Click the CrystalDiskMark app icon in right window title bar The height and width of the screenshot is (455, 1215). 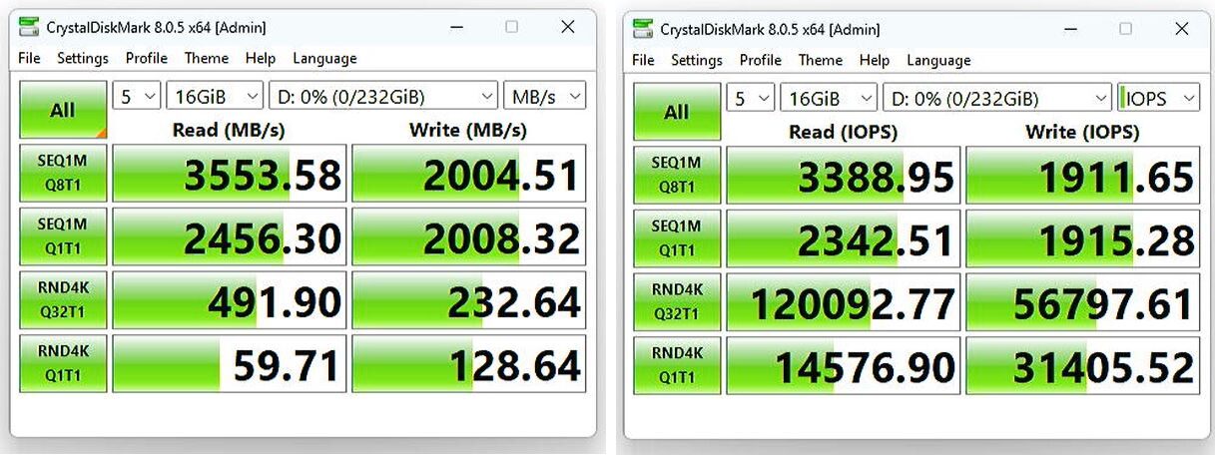[x=643, y=29]
